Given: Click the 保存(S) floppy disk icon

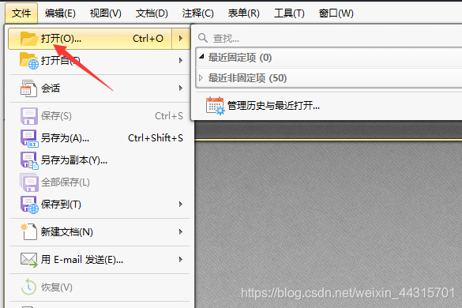Looking at the screenshot, I should [x=29, y=116].
